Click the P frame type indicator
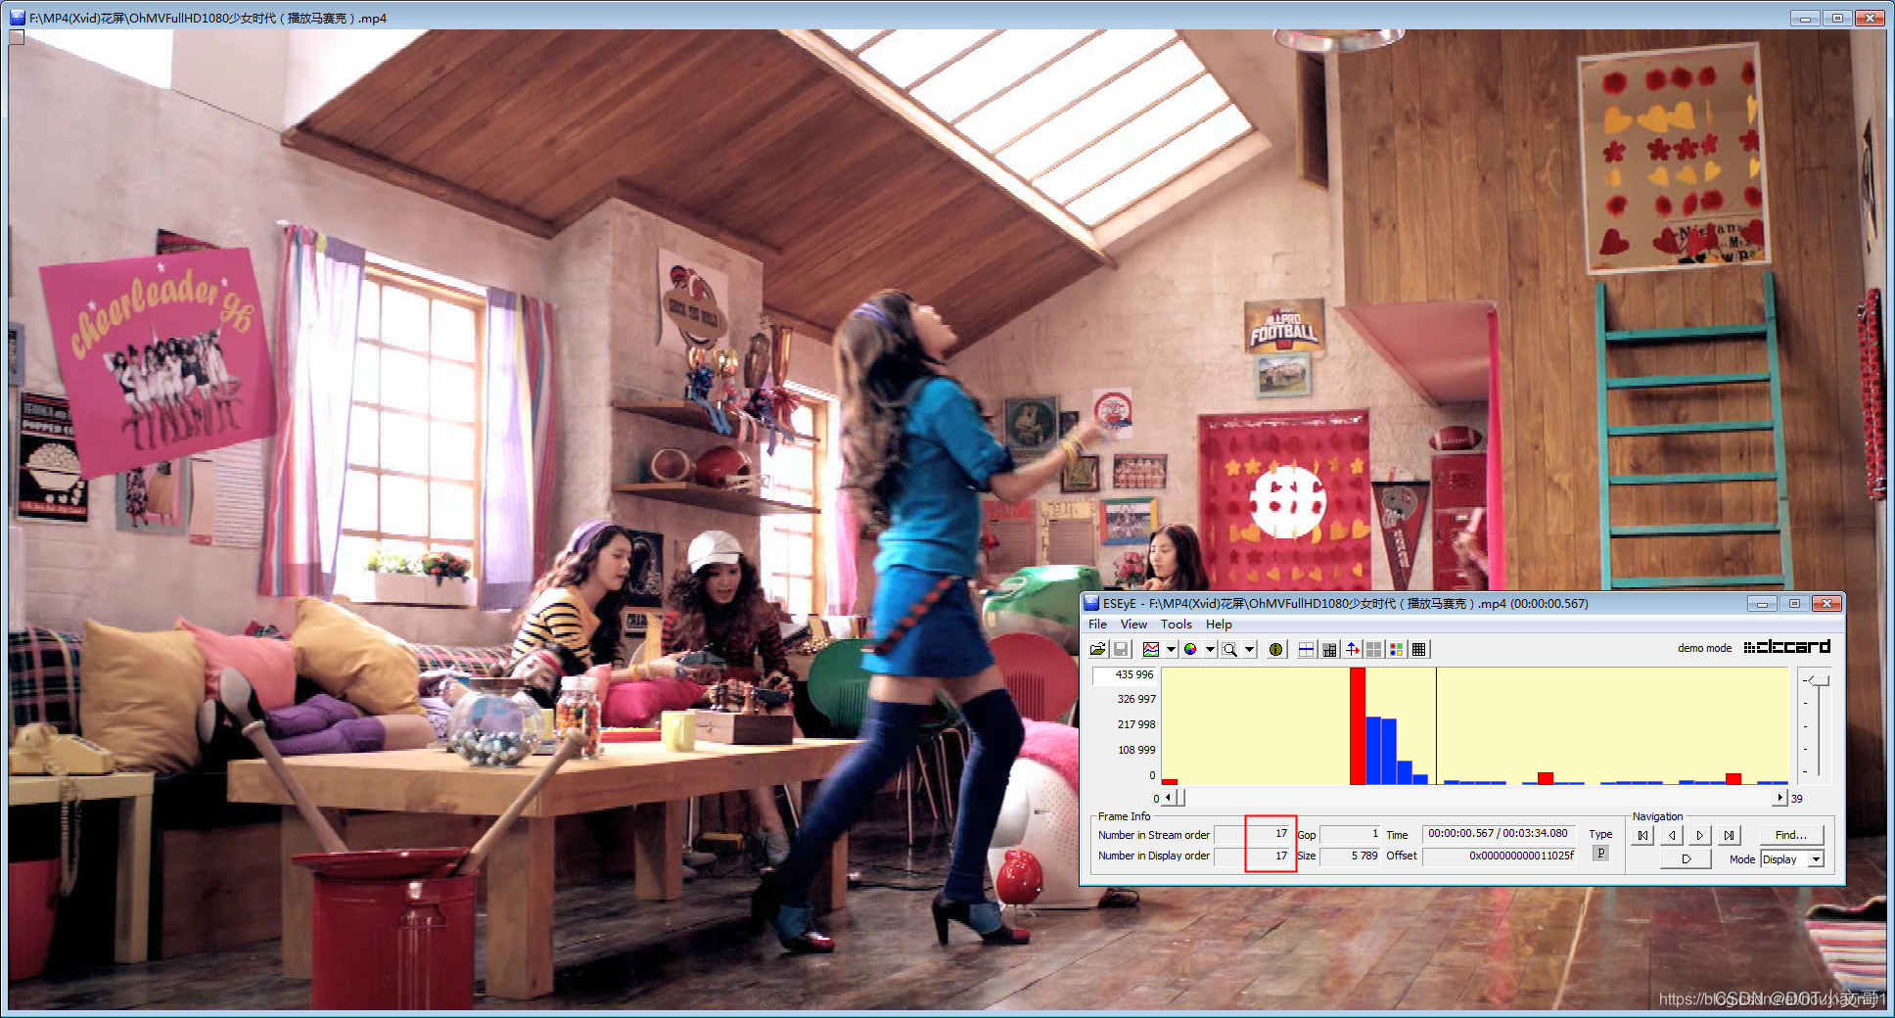 pyautogui.click(x=1600, y=854)
